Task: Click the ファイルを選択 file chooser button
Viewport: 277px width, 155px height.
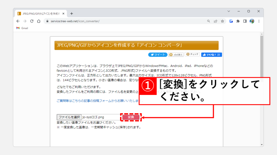Action: [69, 117]
